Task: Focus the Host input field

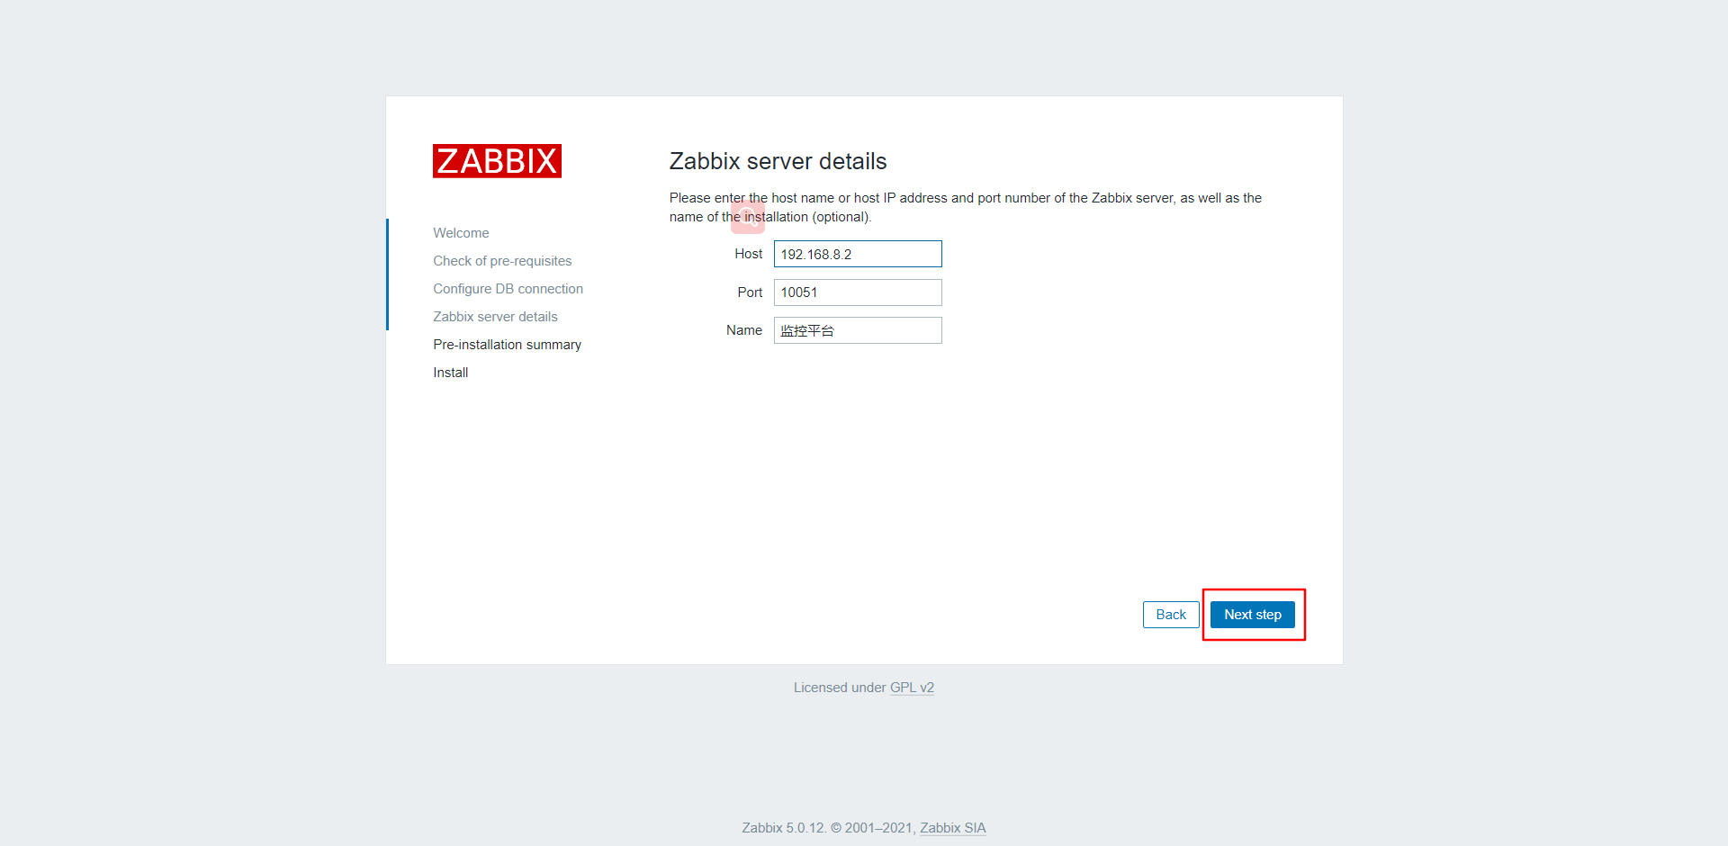Action: [858, 254]
